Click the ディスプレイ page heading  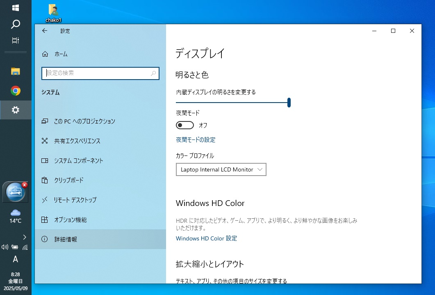coord(200,53)
